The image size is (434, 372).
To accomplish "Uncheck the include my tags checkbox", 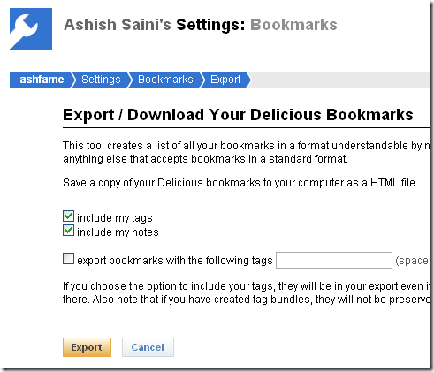I will [68, 216].
